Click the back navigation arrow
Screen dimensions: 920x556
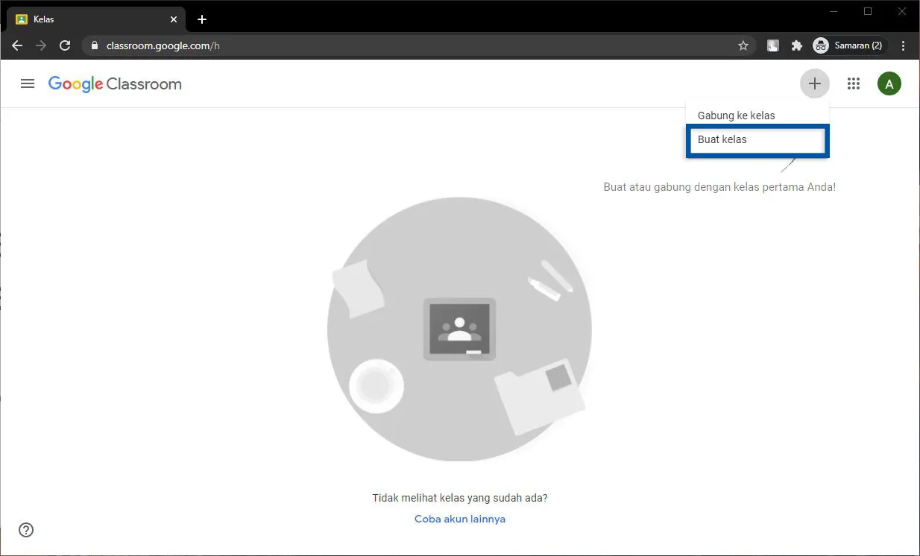pyautogui.click(x=17, y=45)
